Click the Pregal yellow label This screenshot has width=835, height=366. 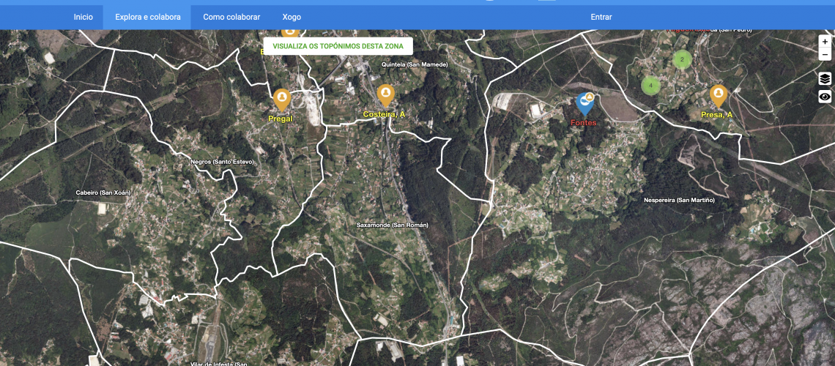click(281, 119)
